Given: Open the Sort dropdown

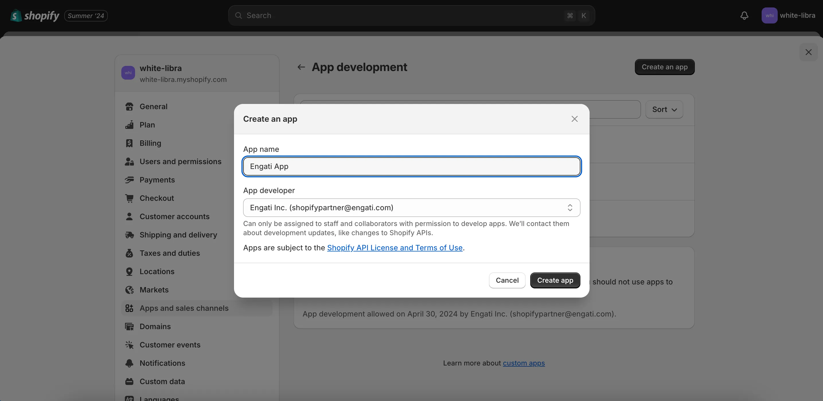Looking at the screenshot, I should point(664,109).
